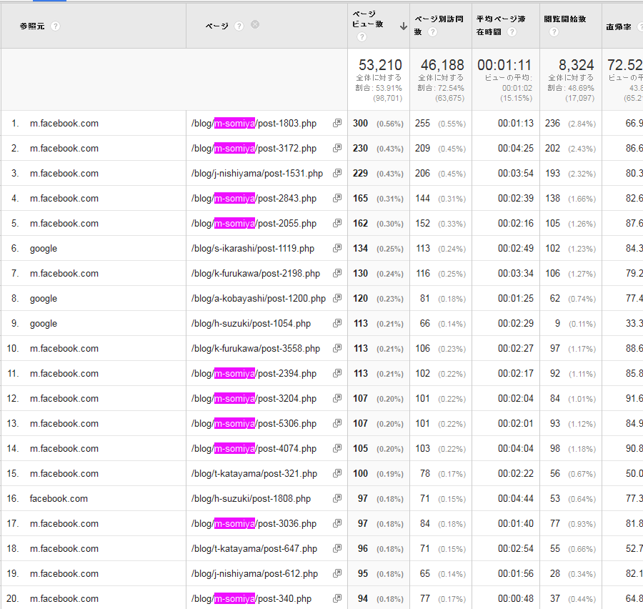The image size is (643, 609).
Task: Click the help icon next to 参照元
Action: pyautogui.click(x=56, y=26)
